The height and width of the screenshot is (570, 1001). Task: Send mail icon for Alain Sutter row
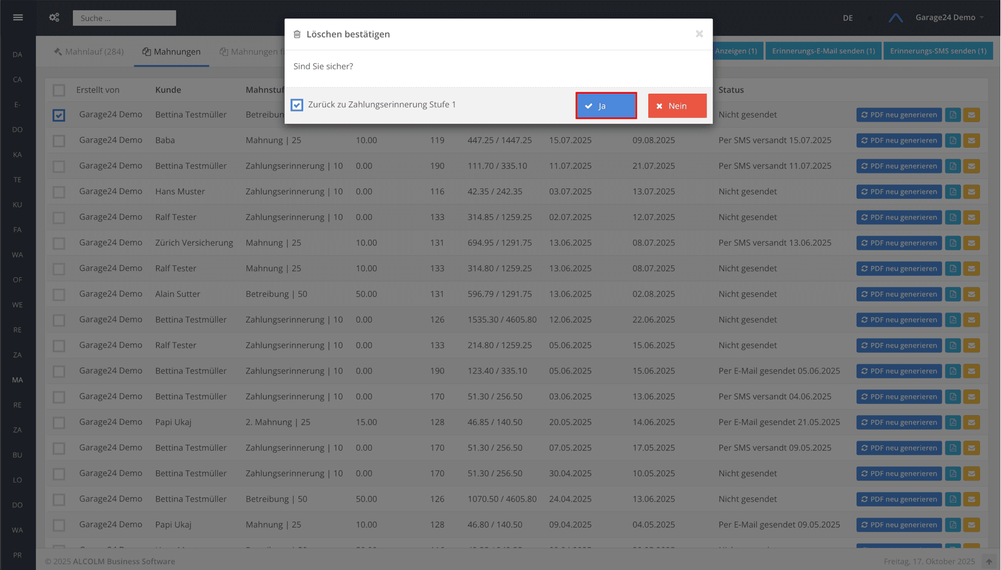[x=972, y=295]
